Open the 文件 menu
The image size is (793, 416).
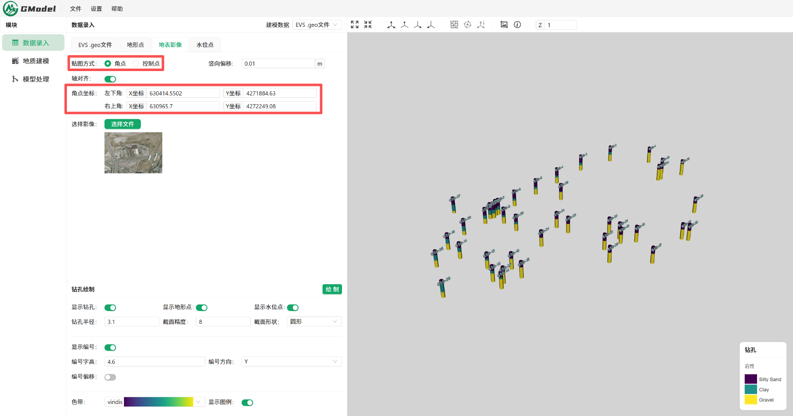76,9
